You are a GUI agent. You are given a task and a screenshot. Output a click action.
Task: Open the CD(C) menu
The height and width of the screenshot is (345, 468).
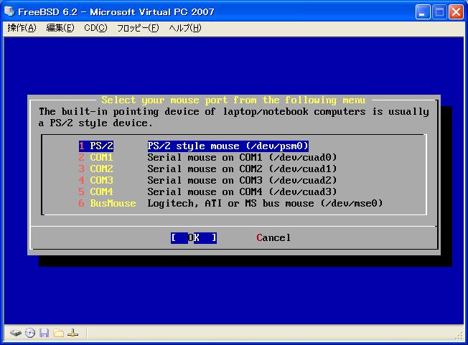95,28
